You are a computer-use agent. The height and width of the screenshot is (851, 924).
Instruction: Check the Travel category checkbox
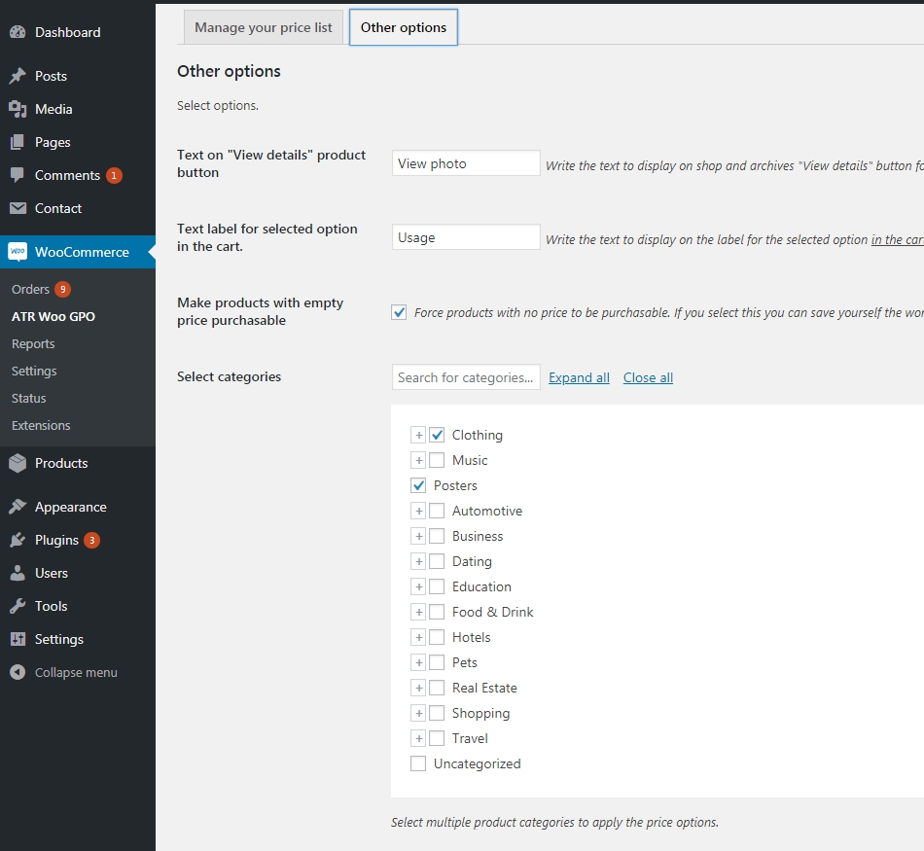(437, 738)
